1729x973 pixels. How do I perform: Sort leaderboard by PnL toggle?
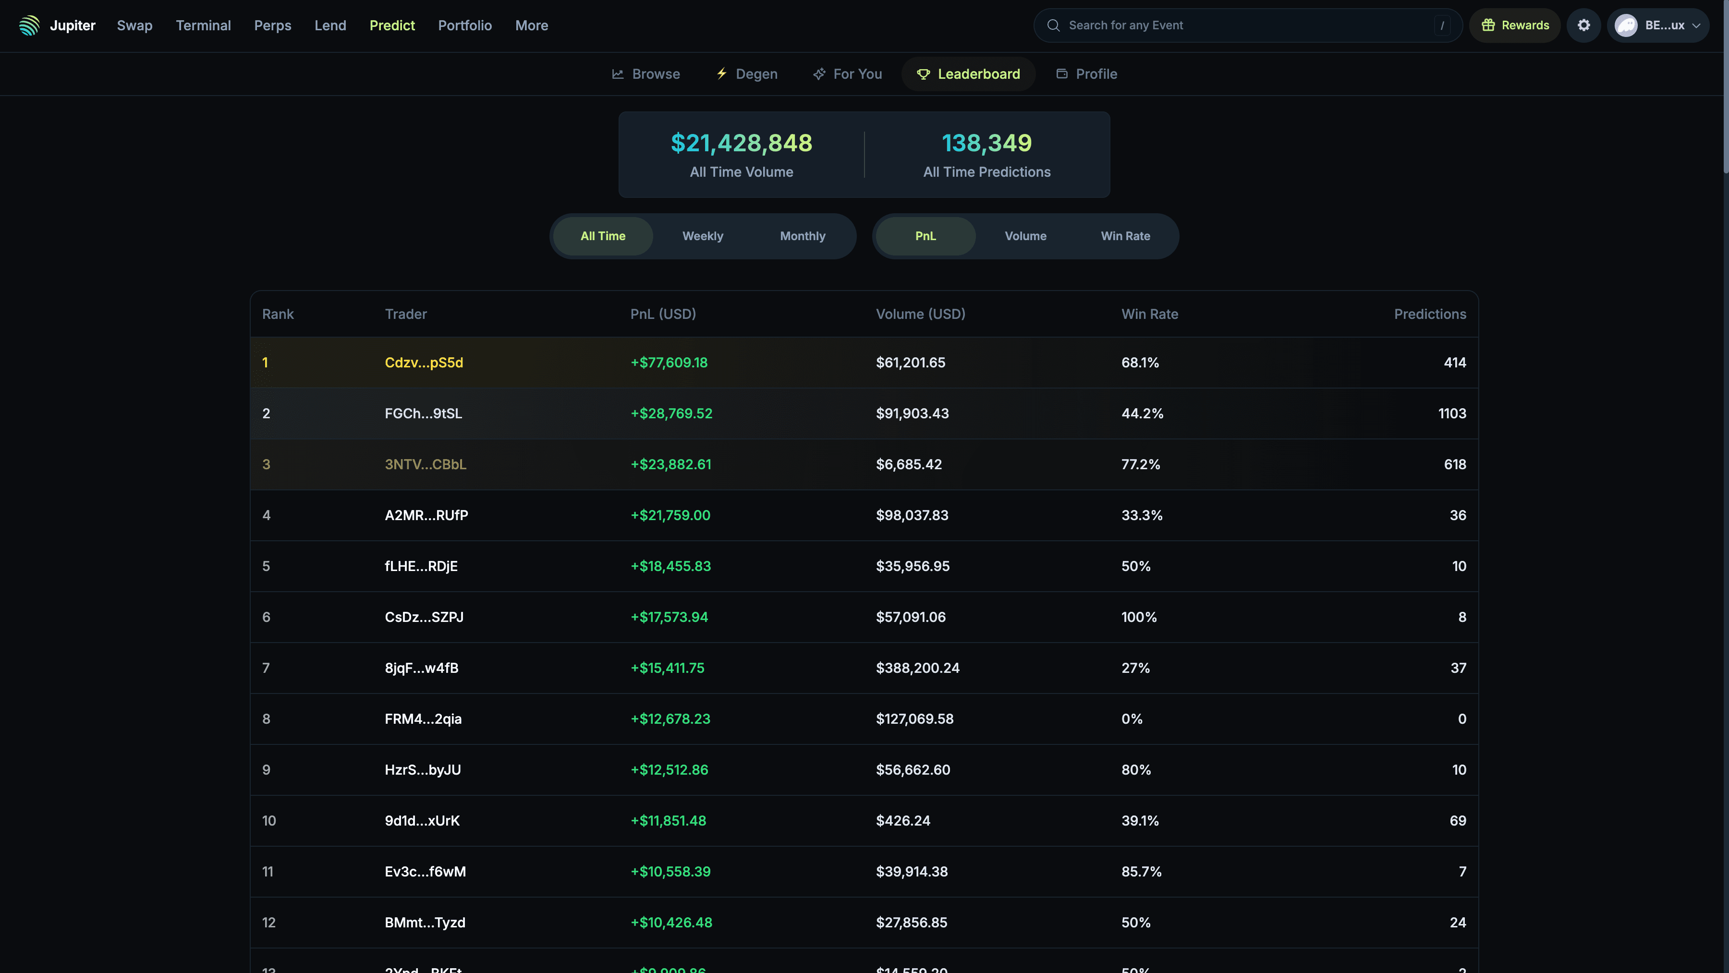click(925, 236)
